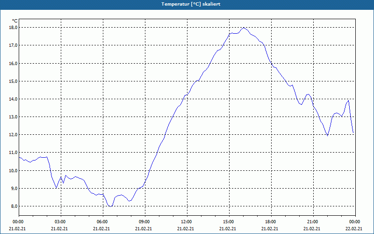Click the 00:00 label above 22.02.21
Screen dimensions: 374x234
click(354, 222)
